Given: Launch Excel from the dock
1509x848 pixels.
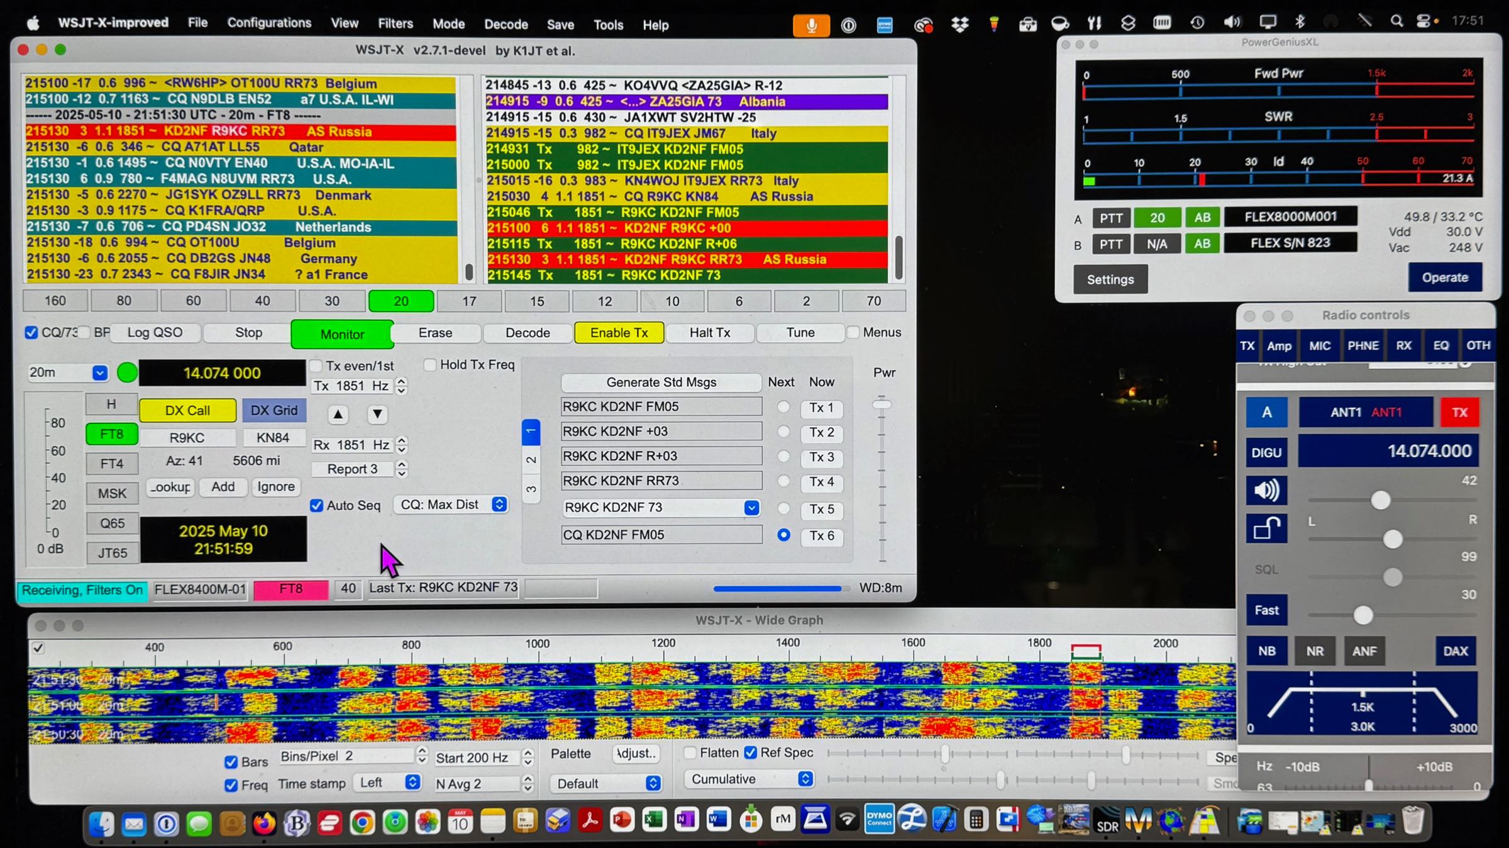Looking at the screenshot, I should click(655, 820).
